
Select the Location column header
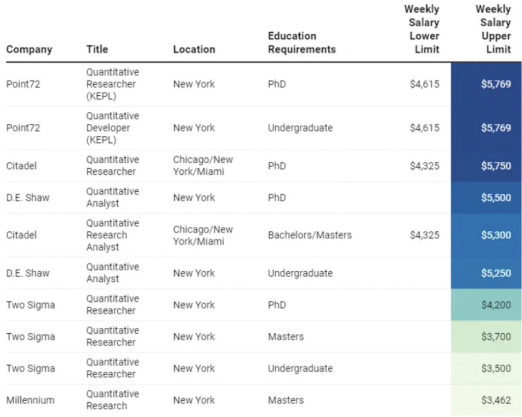(194, 49)
